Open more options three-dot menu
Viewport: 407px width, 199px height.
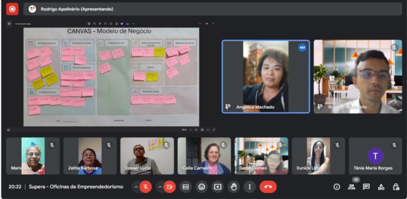[x=250, y=187]
